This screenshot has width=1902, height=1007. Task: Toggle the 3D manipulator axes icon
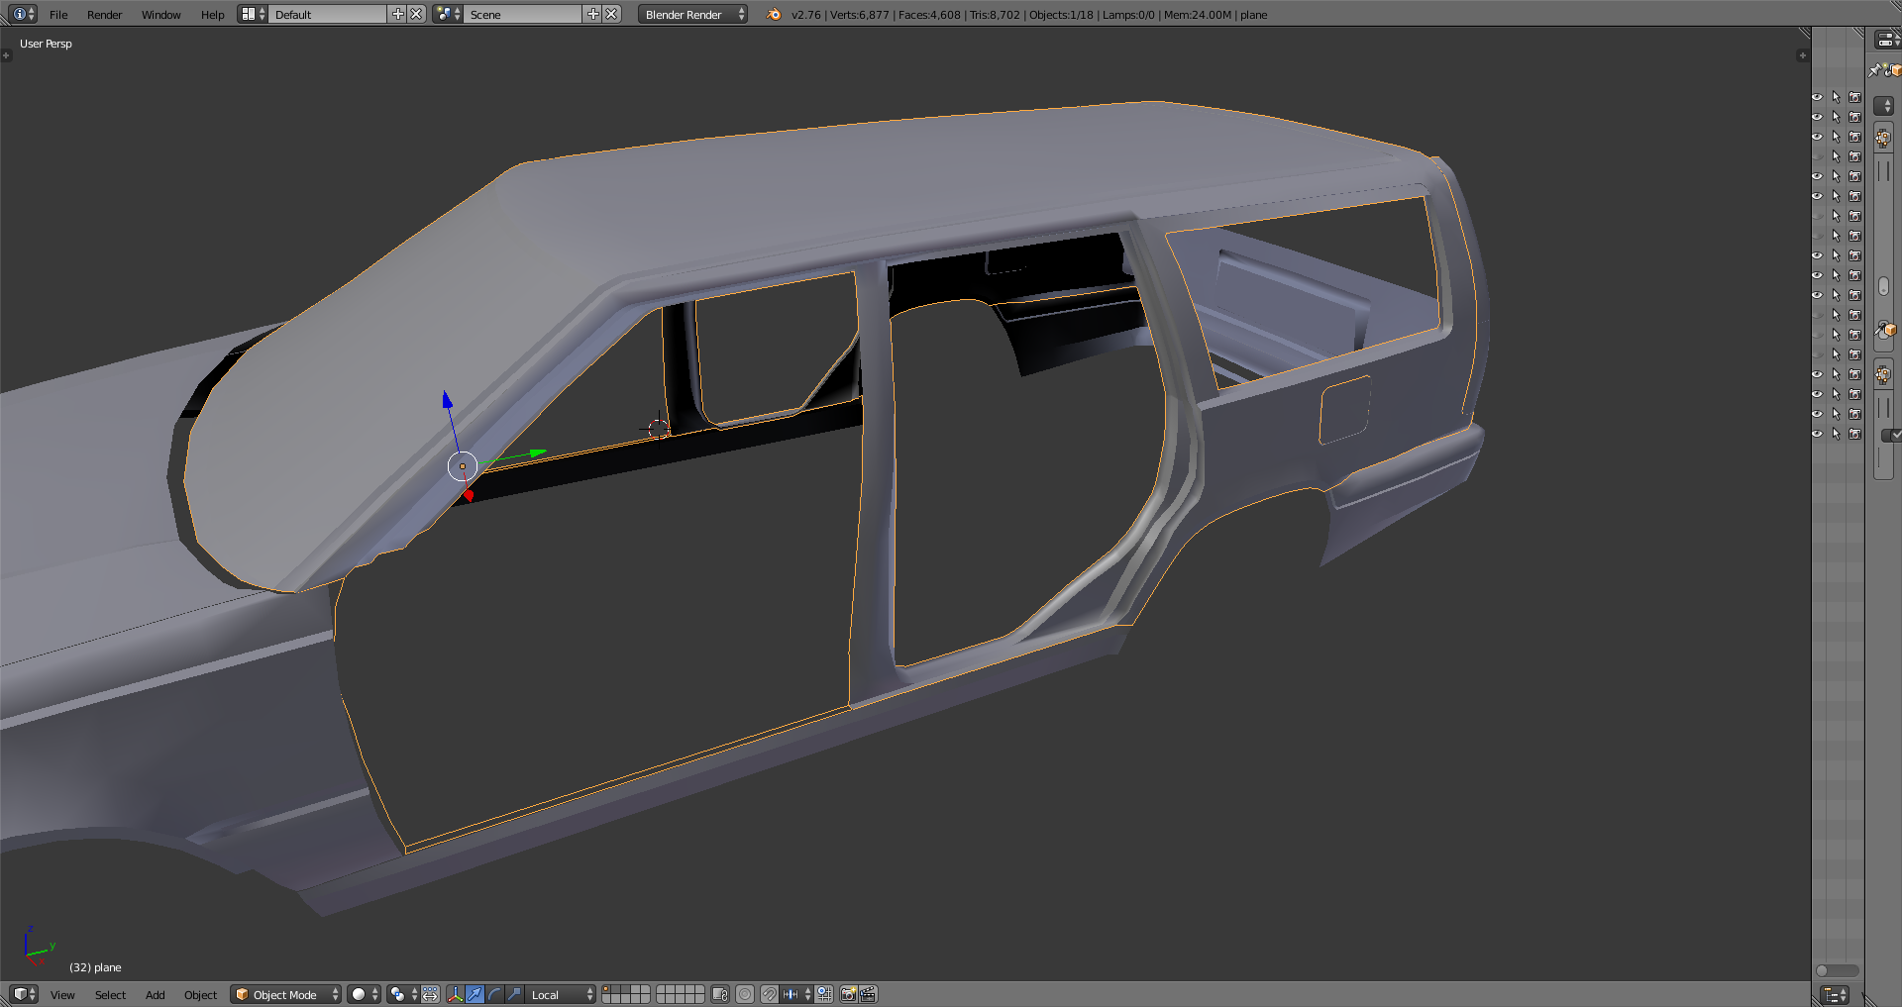click(x=455, y=994)
